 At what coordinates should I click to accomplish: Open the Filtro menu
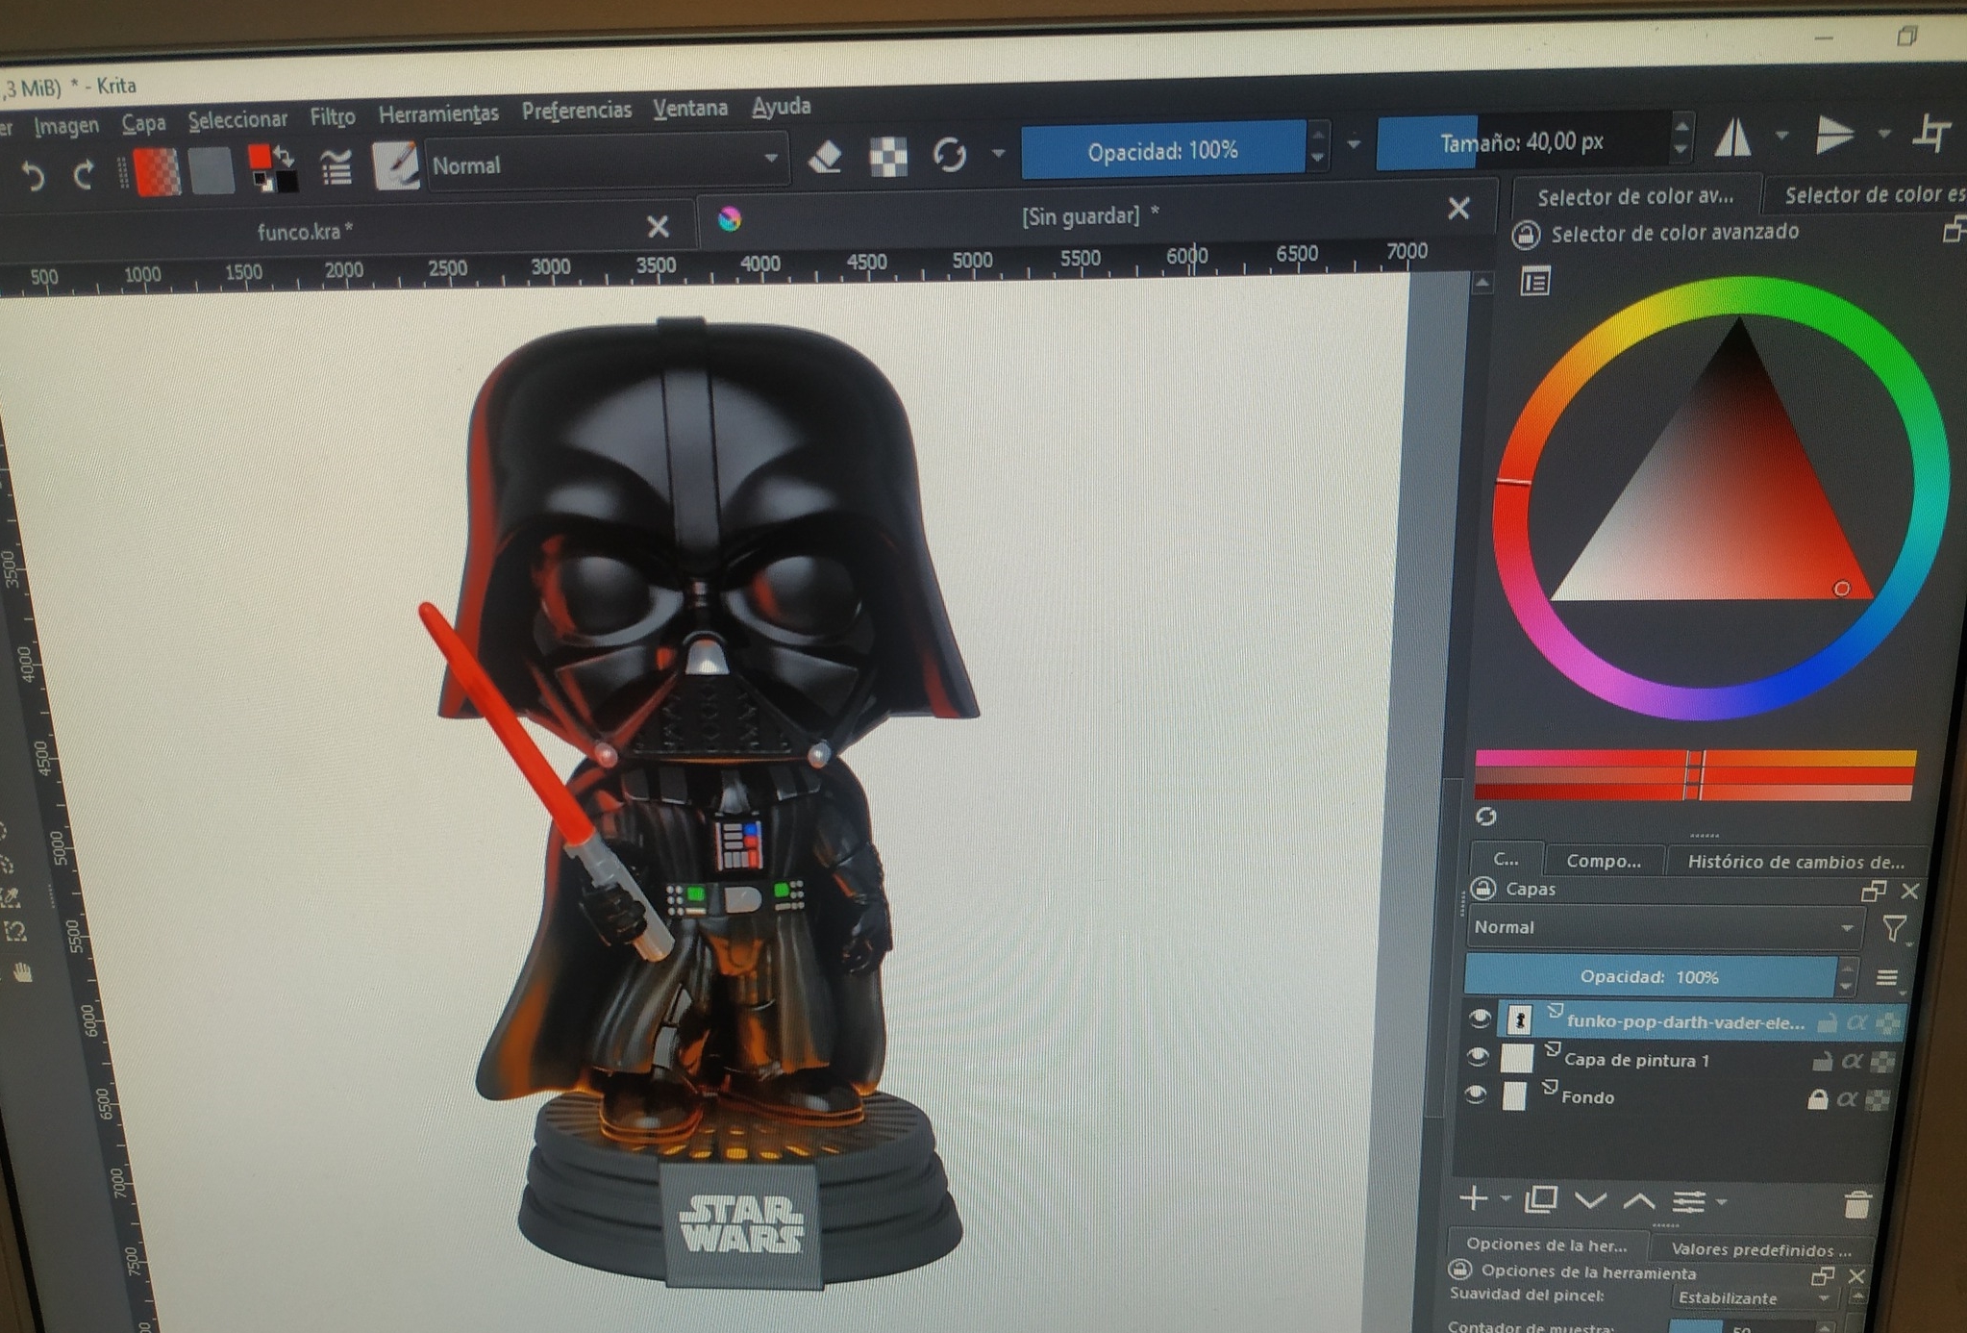(332, 117)
